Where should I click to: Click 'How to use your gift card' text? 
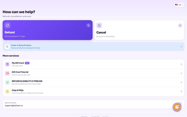[21, 75]
